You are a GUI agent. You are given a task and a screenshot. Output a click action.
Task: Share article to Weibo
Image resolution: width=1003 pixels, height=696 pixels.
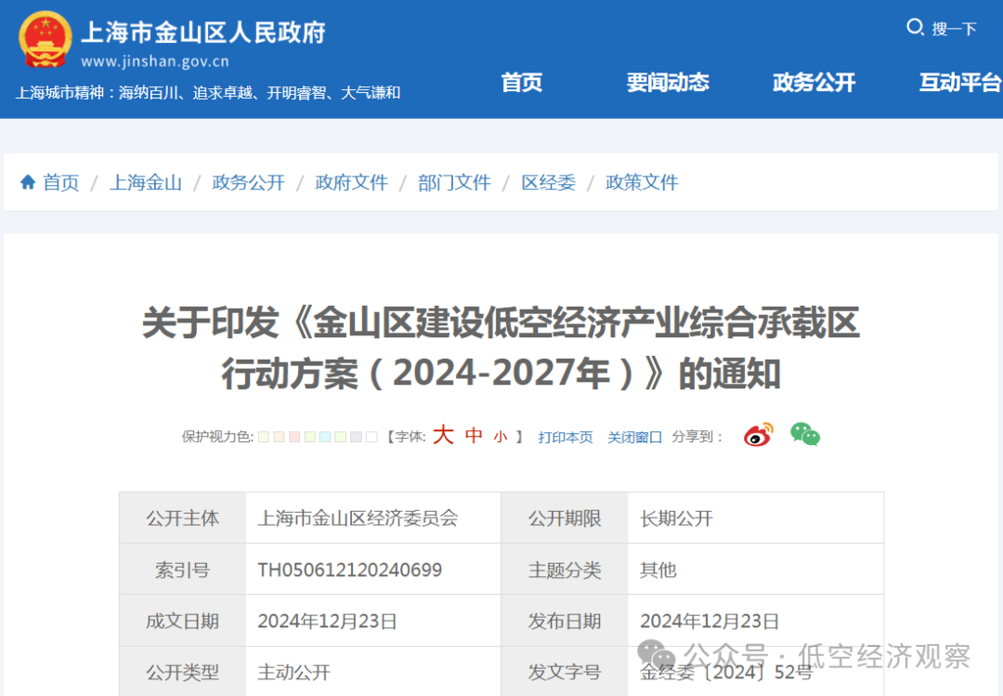click(x=758, y=435)
